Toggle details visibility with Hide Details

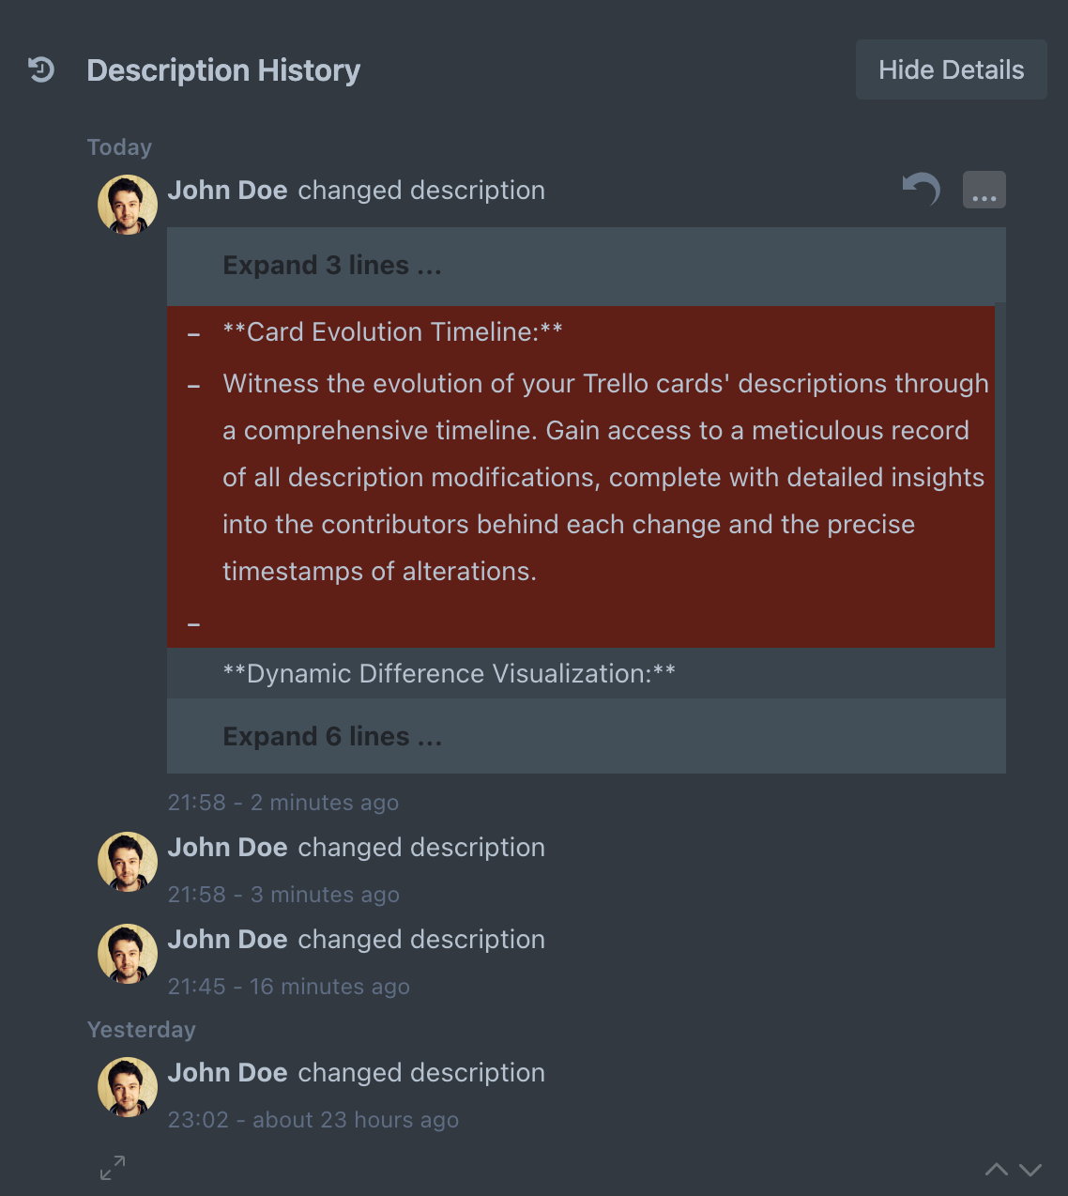pos(951,69)
